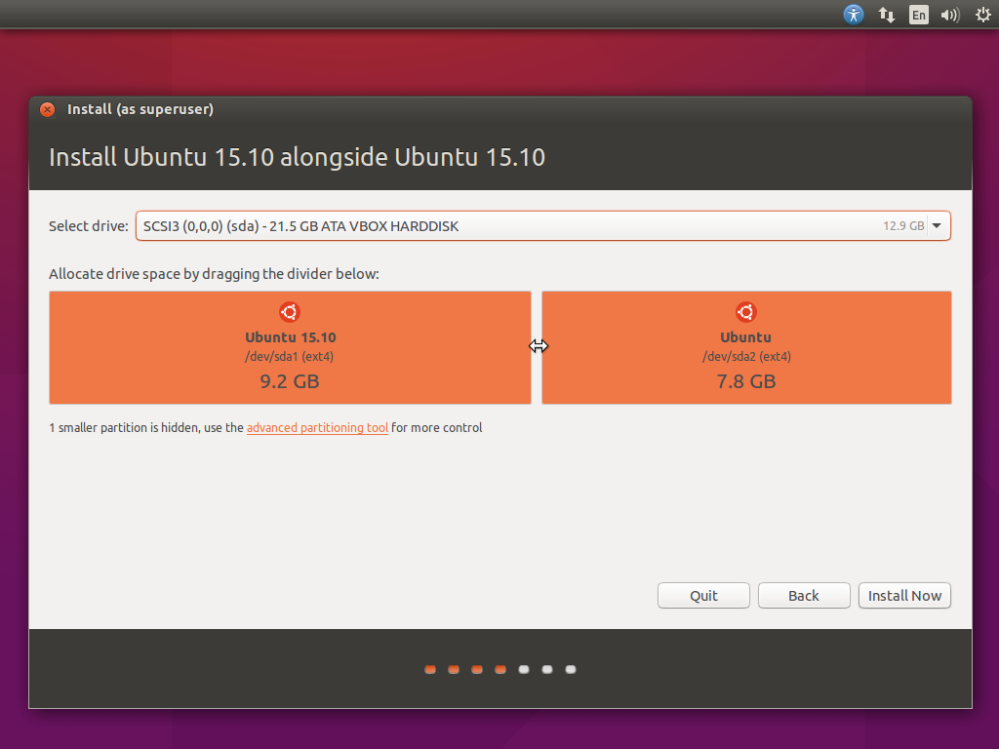Viewport: 999px width, 749px height.
Task: Select the "En" keyboard layout indicator
Action: coord(918,15)
